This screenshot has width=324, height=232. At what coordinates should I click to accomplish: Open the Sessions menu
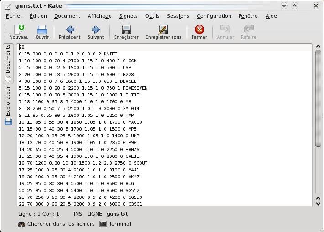pyautogui.click(x=178, y=16)
